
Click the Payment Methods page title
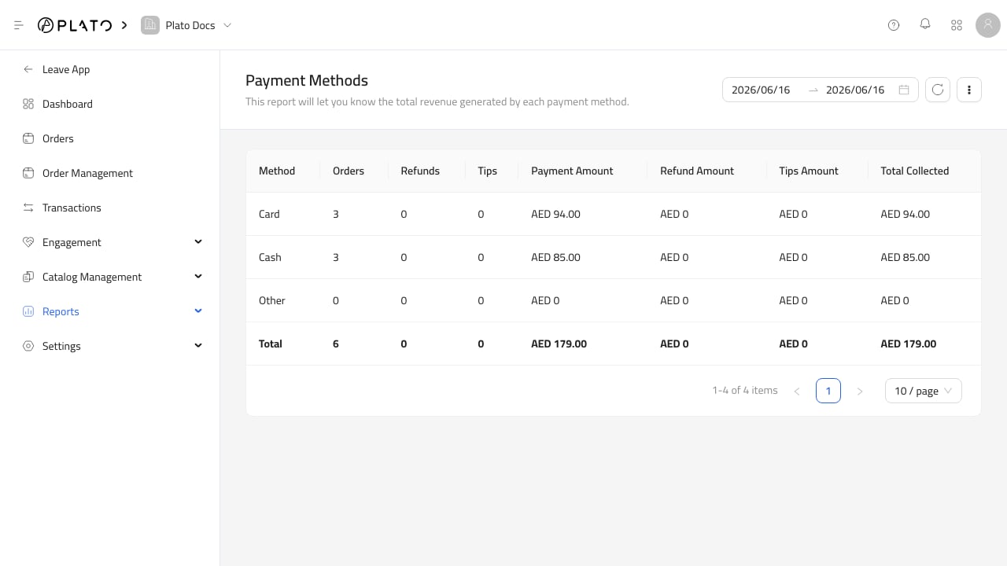(307, 80)
